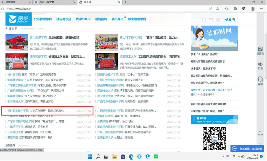Image resolution: width=267 pixels, height=161 pixels.
Task: Add this page to favorites star icon
Action: 217,9
